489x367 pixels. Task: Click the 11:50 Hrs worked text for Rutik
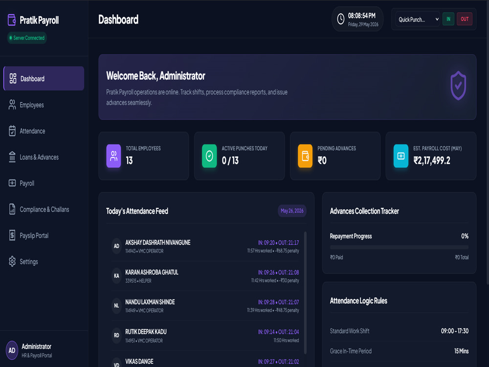coord(286,341)
